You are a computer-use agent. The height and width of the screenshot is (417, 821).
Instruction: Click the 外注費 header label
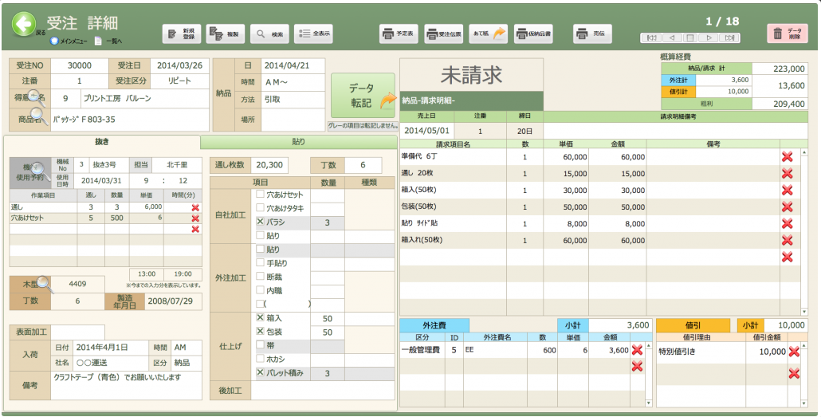click(434, 325)
